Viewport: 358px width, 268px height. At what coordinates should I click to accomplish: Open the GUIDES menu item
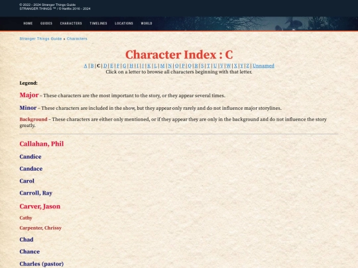pyautogui.click(x=46, y=23)
